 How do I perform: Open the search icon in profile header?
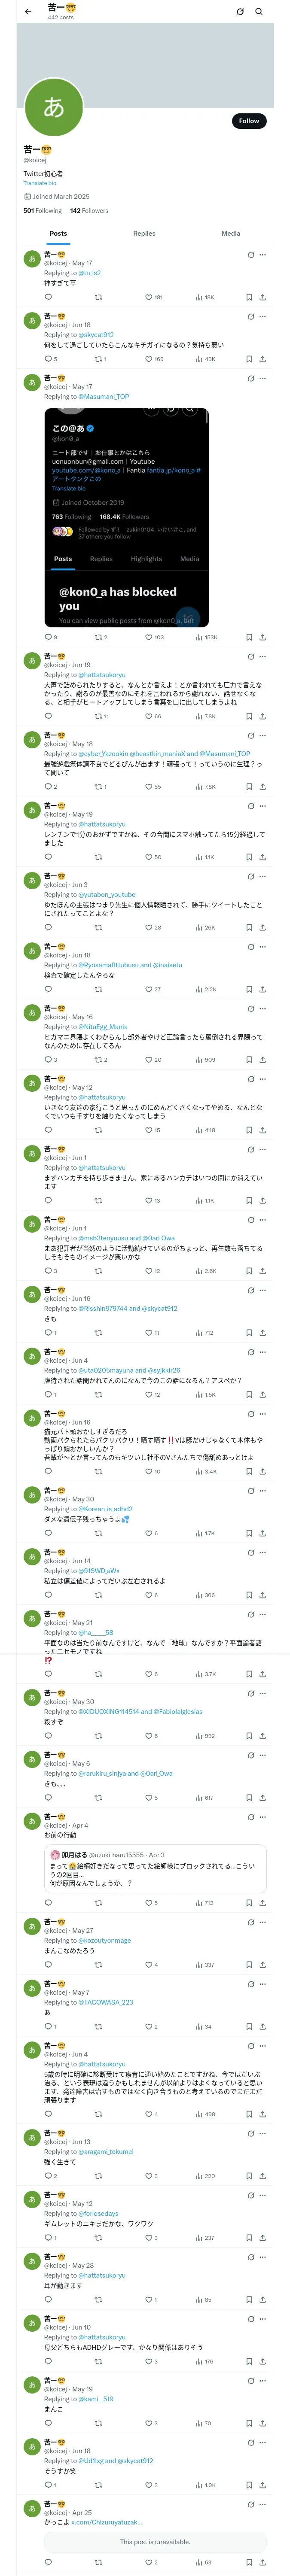(259, 12)
